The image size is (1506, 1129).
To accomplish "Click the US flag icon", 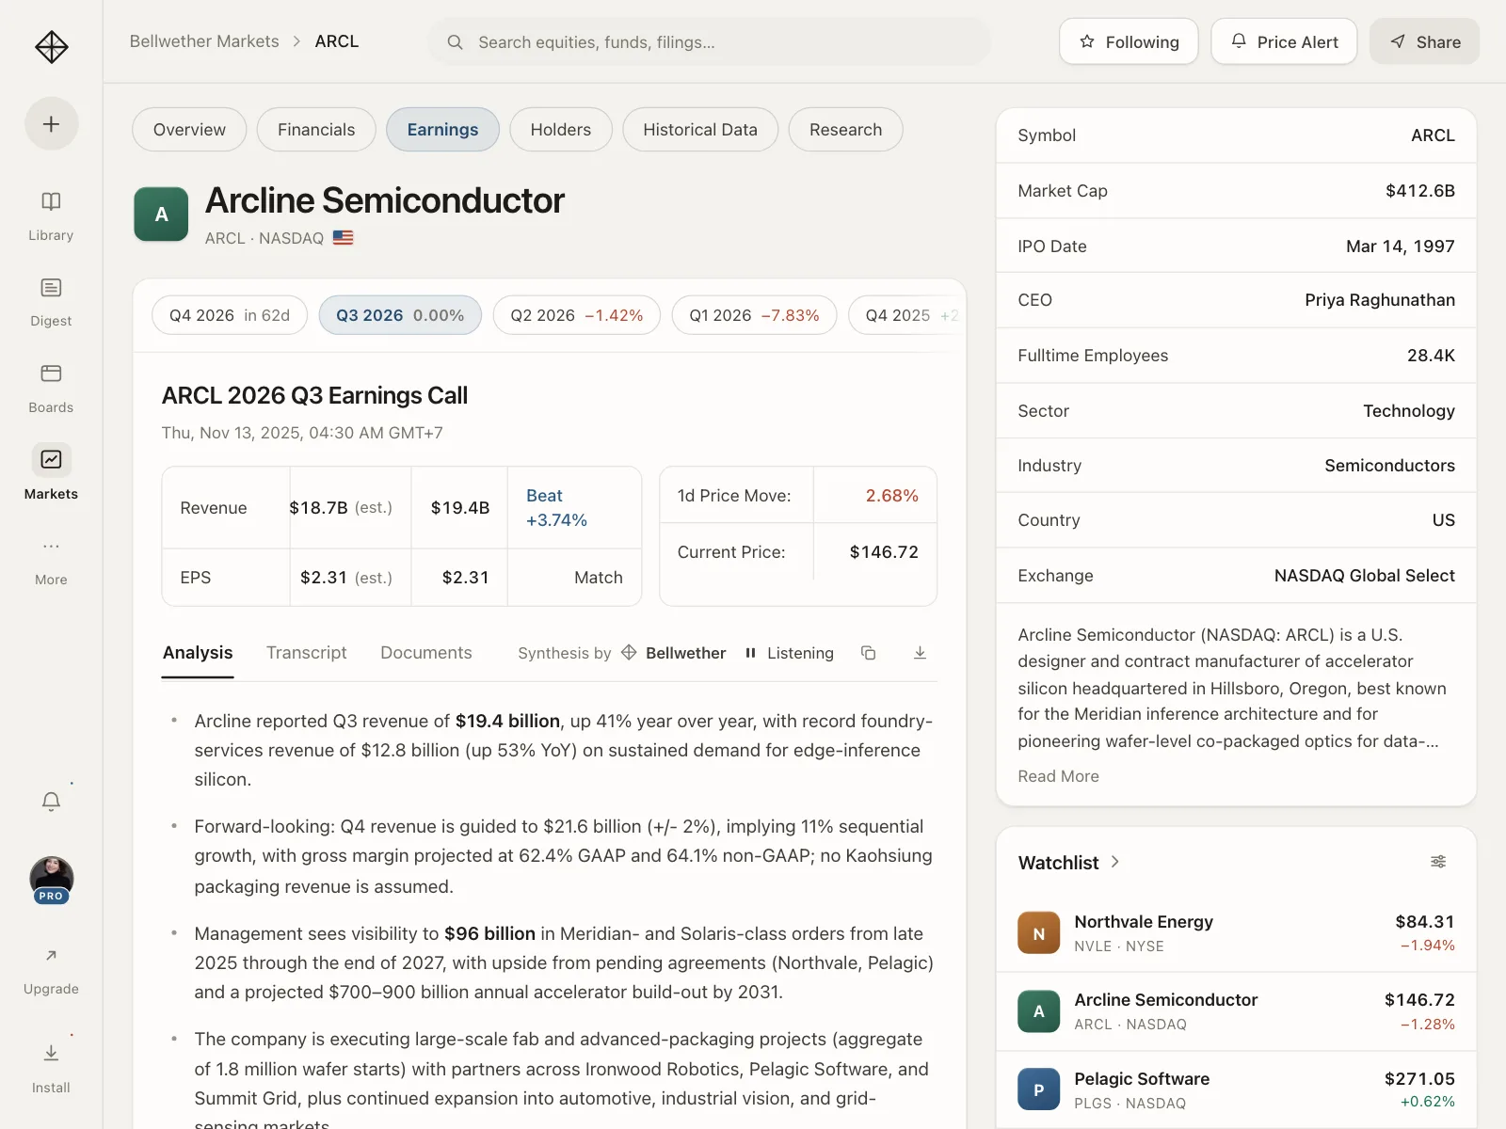I will 344,238.
